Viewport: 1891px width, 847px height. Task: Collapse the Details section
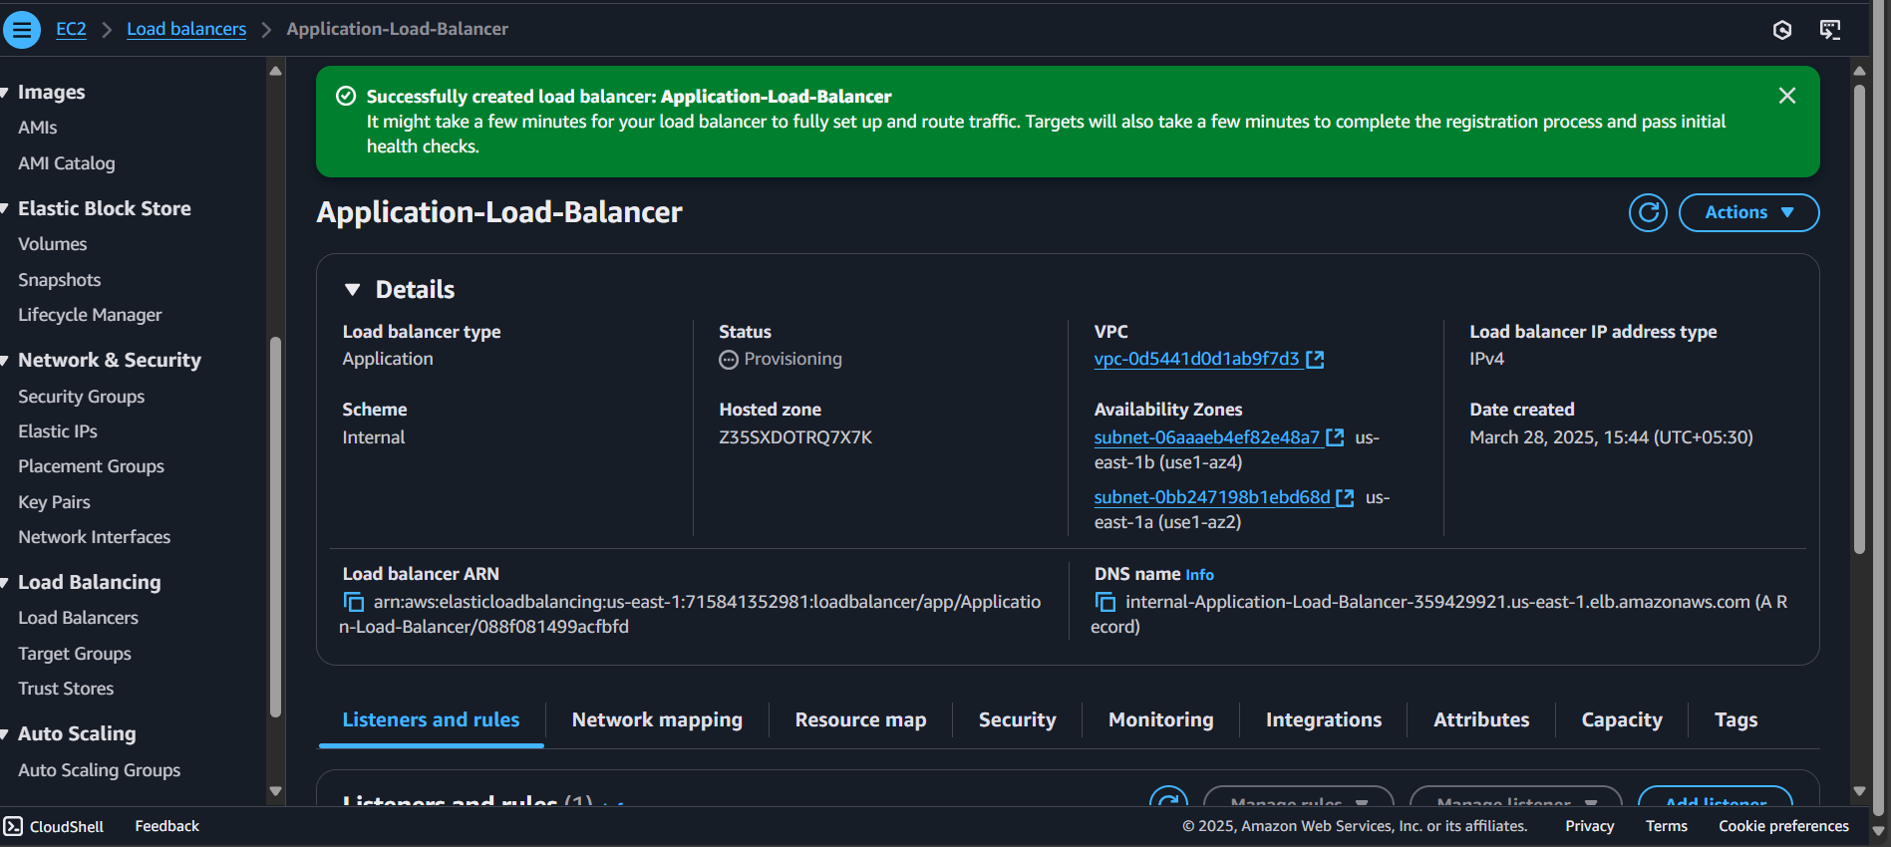352,290
